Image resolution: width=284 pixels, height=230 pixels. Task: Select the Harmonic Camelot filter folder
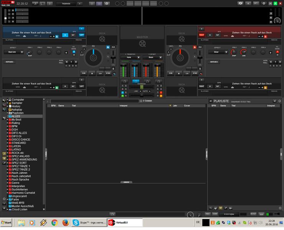click(x=23, y=193)
